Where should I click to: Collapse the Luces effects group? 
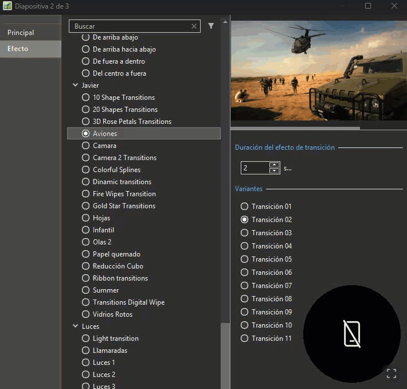point(76,326)
